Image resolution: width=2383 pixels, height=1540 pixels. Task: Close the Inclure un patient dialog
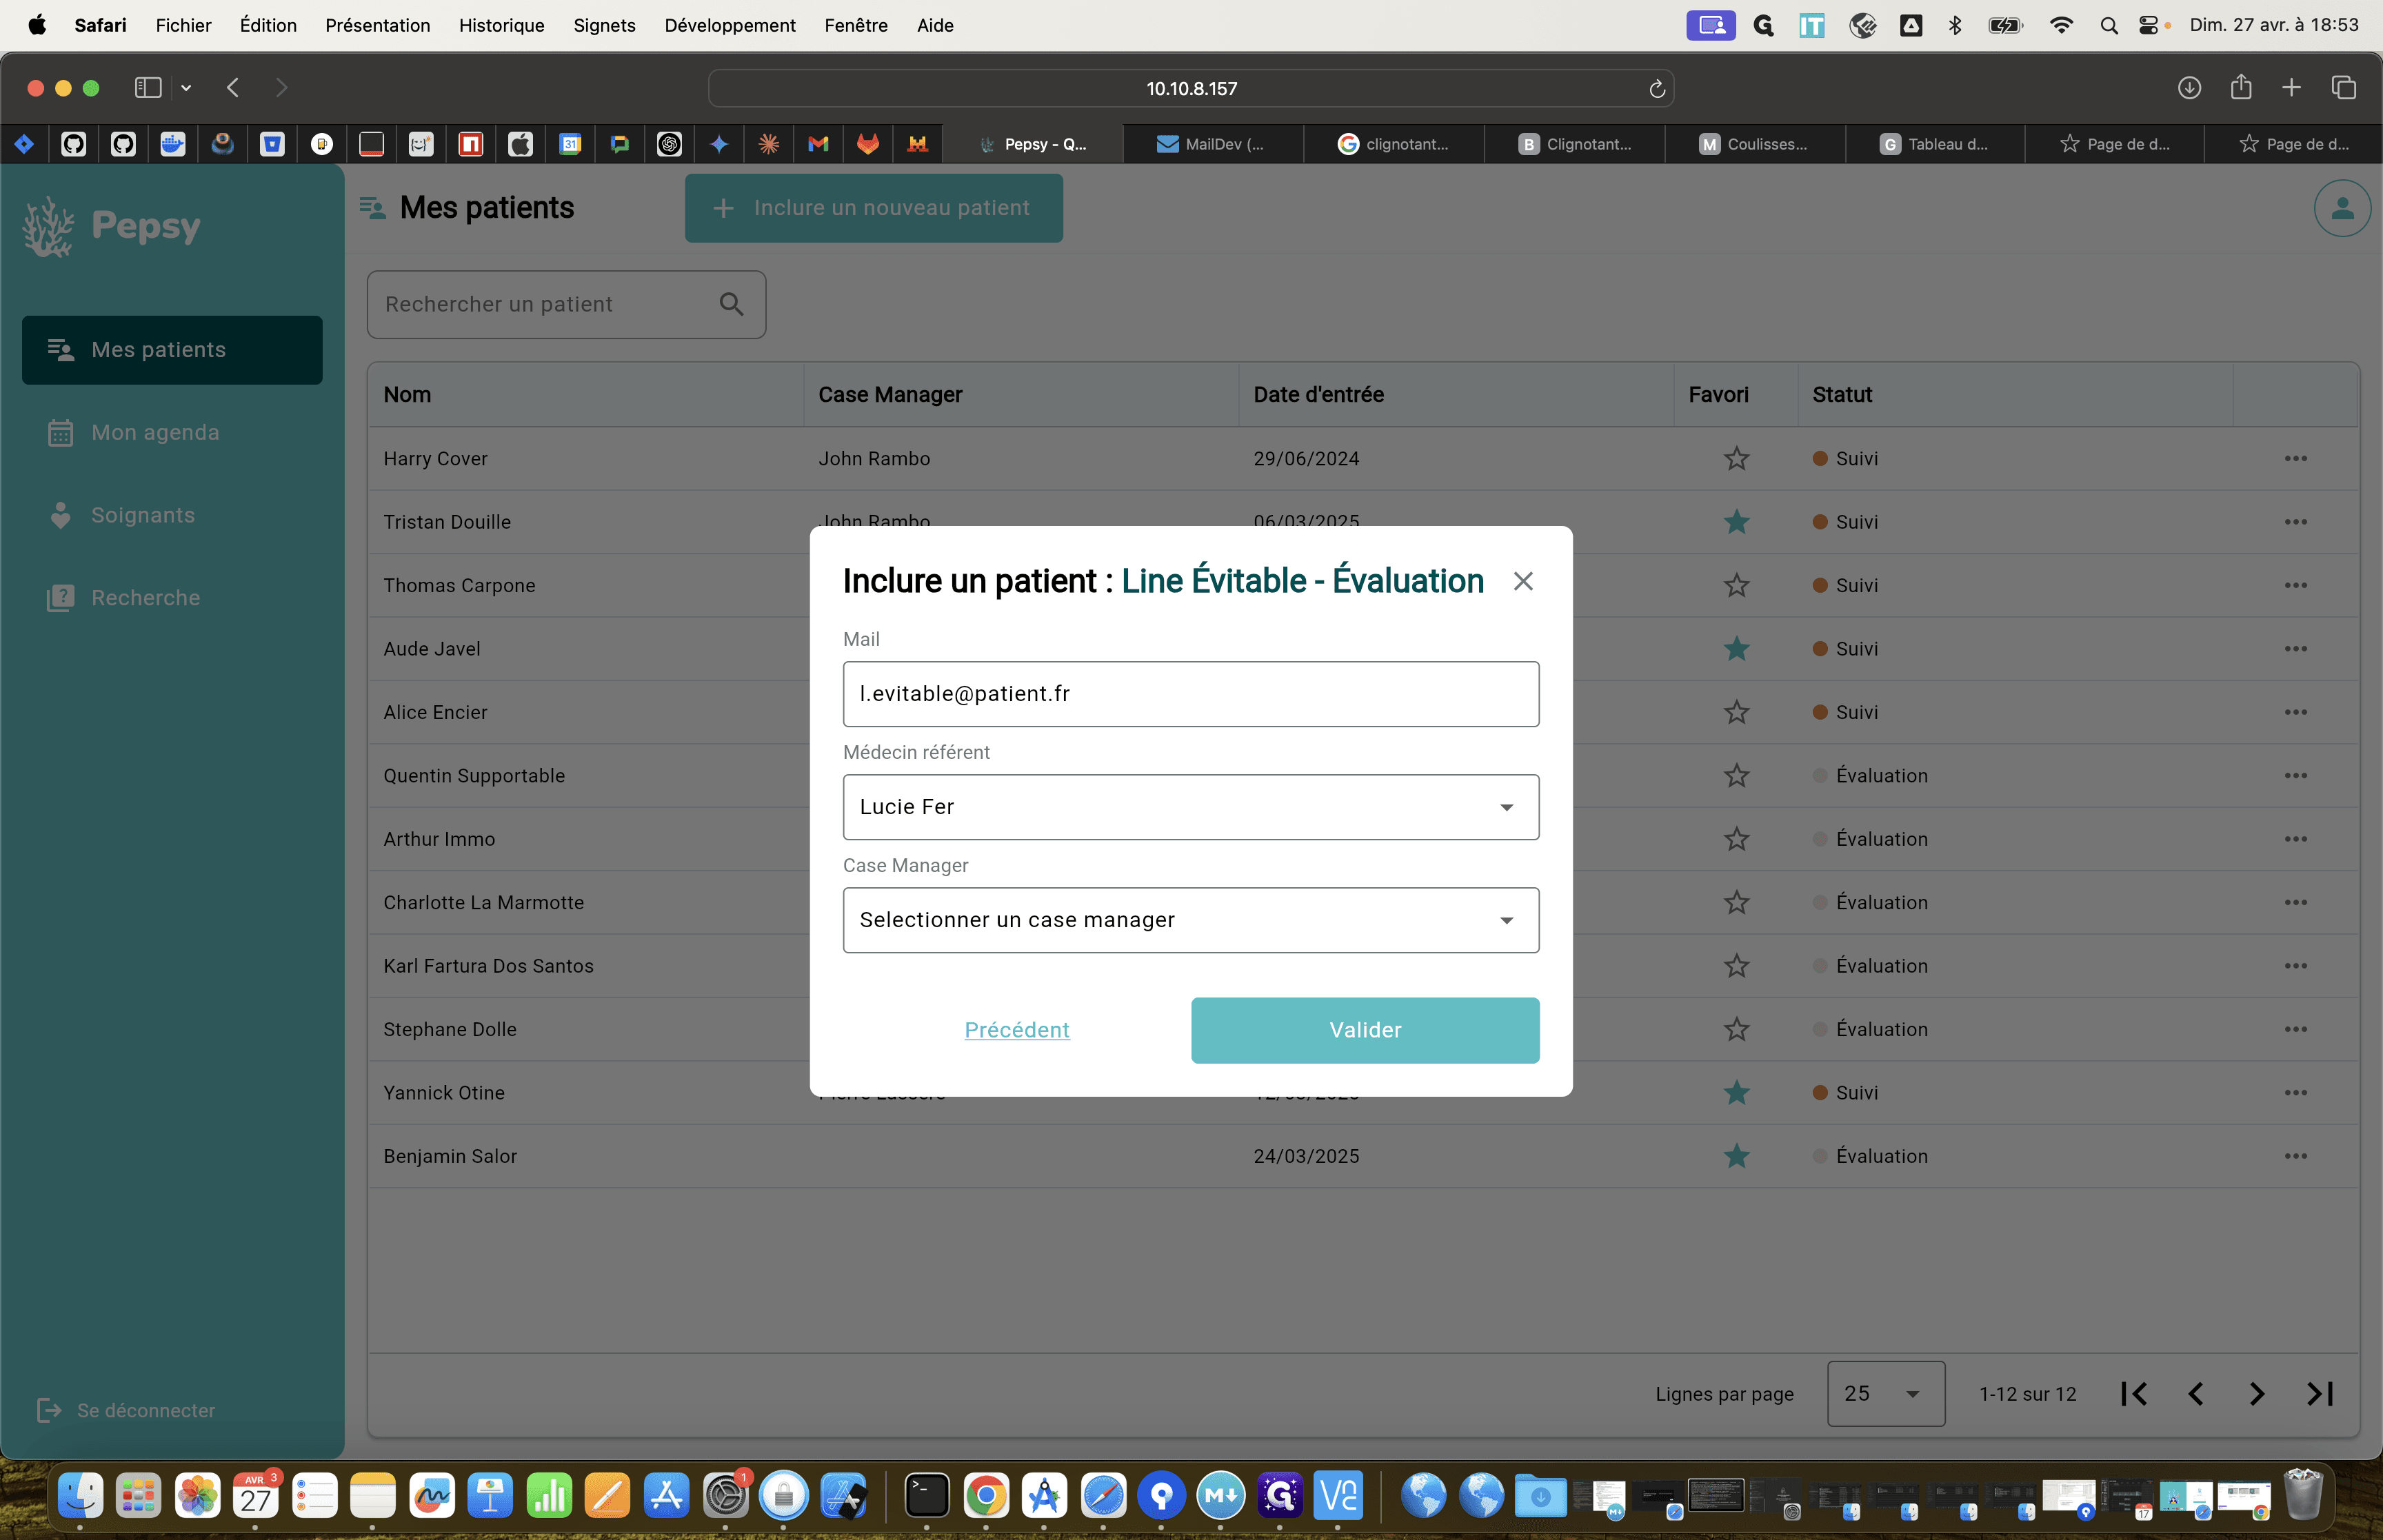point(1522,581)
